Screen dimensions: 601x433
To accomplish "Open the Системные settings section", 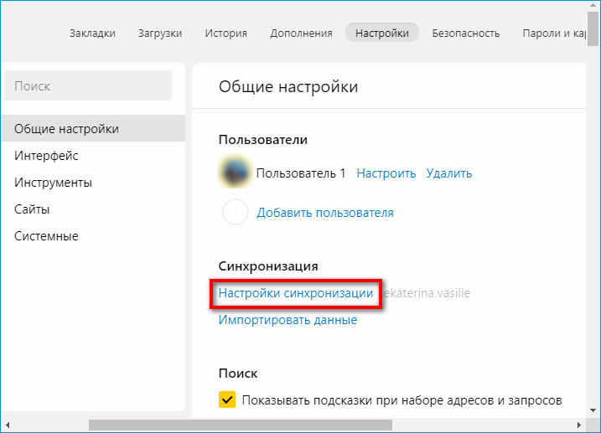I will [x=46, y=236].
